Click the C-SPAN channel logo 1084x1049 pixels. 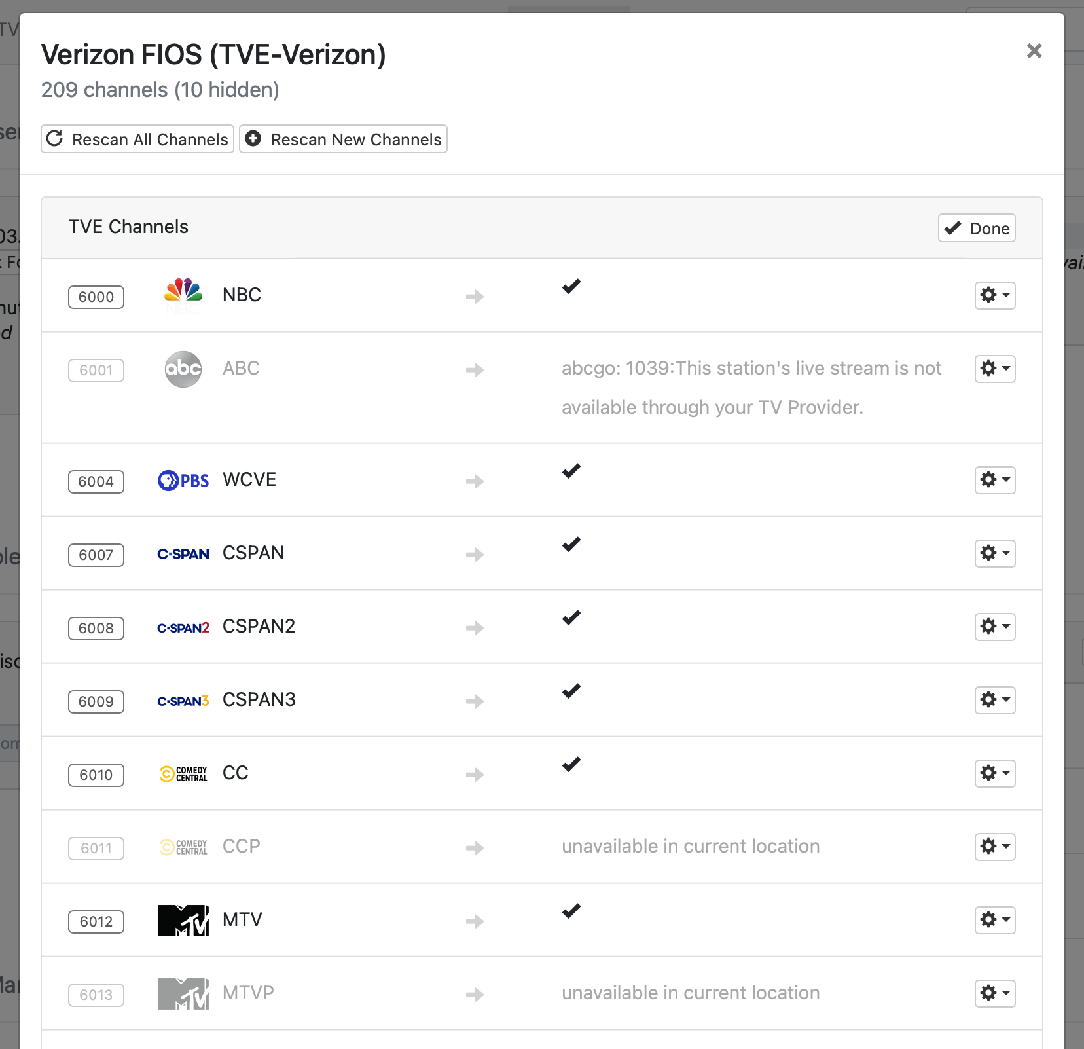(x=182, y=553)
